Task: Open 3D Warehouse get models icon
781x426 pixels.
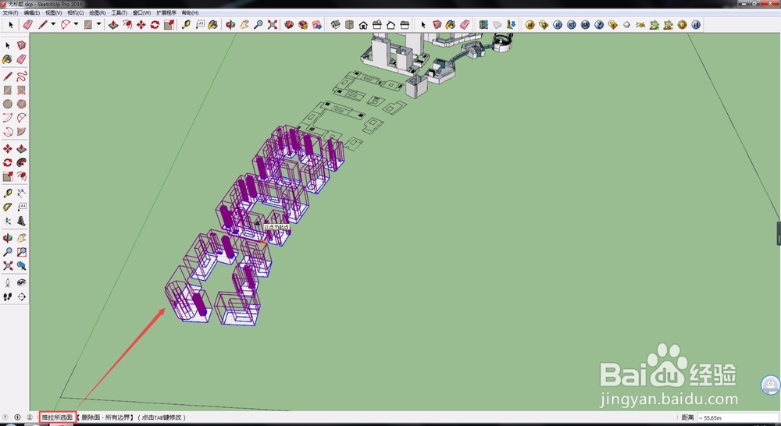Action: click(289, 24)
